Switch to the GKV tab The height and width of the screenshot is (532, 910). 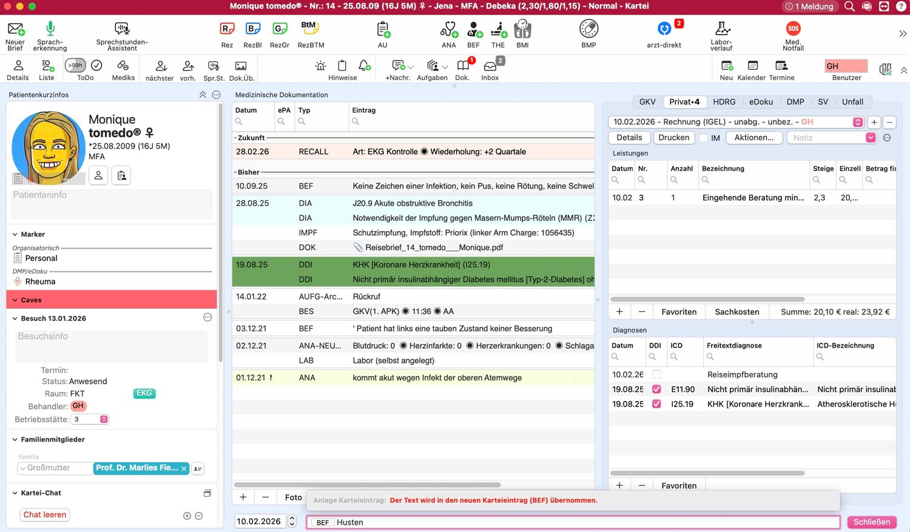(x=647, y=102)
